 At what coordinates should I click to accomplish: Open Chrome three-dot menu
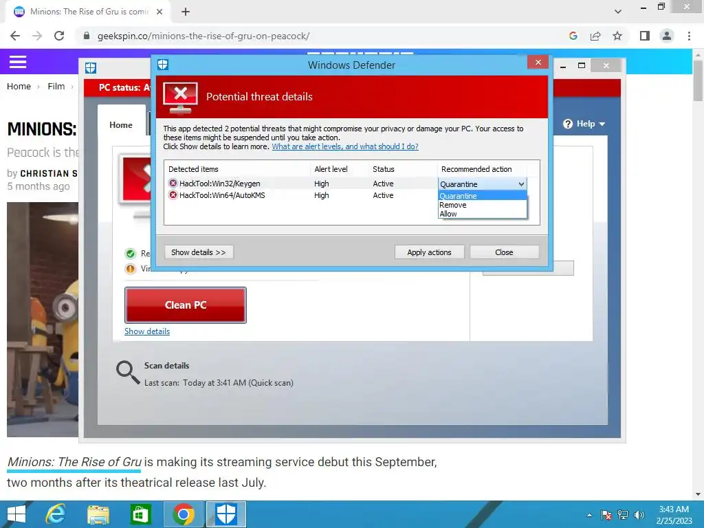[x=689, y=36]
